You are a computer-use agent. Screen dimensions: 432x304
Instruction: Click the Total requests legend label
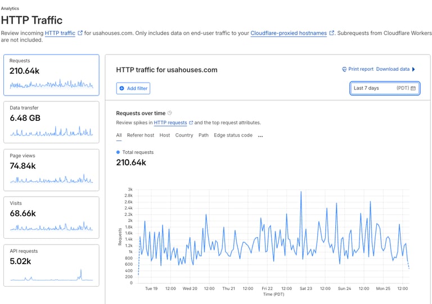138,152
